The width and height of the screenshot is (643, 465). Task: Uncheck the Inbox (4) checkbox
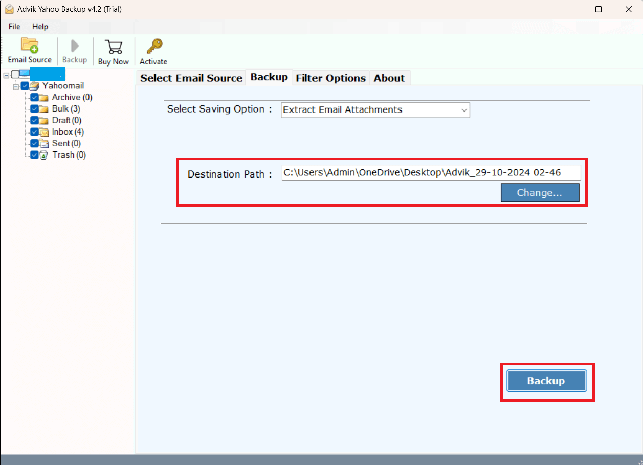tap(34, 132)
